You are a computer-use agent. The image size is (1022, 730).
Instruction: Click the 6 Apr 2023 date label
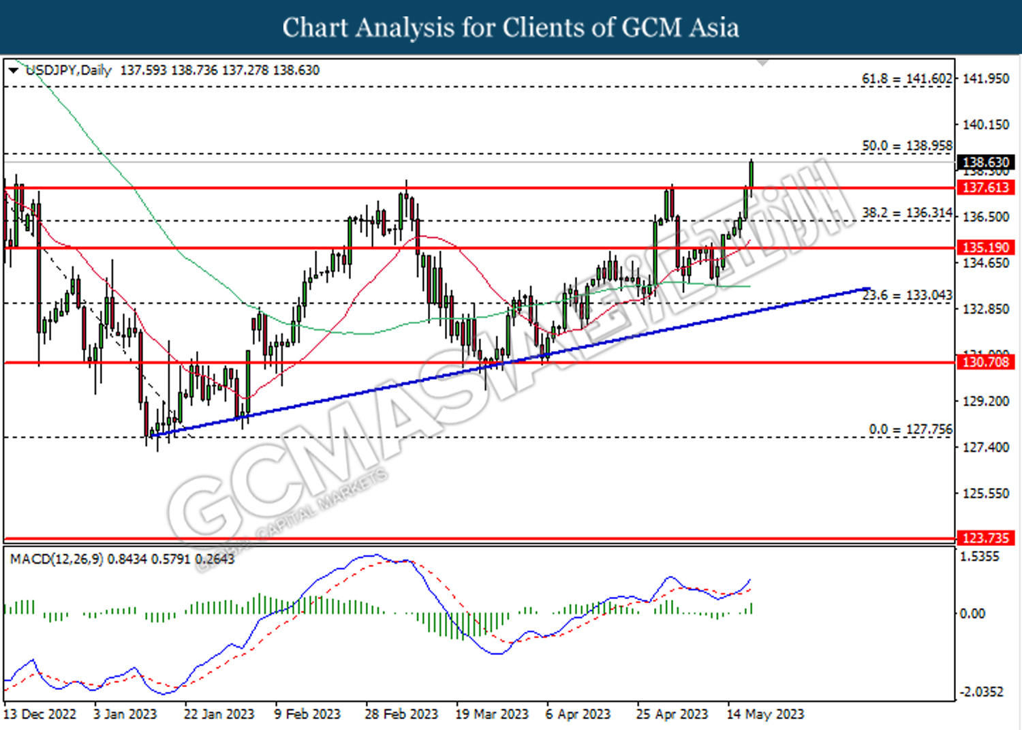(578, 714)
